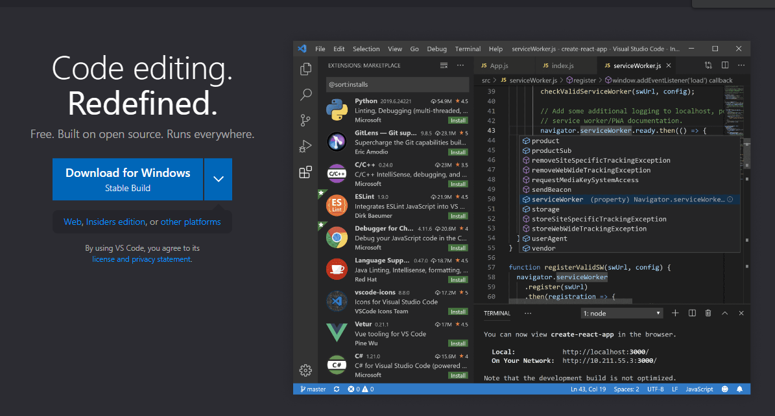775x416 pixels.
Task: Install the Debugger for Chrome extension
Action: (458, 248)
